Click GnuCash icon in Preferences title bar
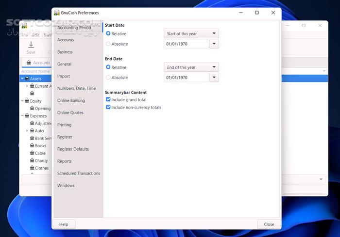Image resolution: width=340 pixels, height=237 pixels. click(57, 13)
